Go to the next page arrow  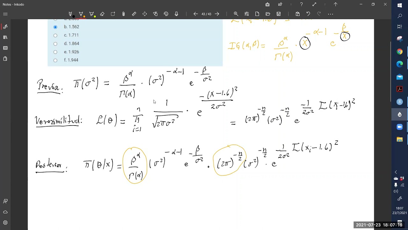[217, 14]
